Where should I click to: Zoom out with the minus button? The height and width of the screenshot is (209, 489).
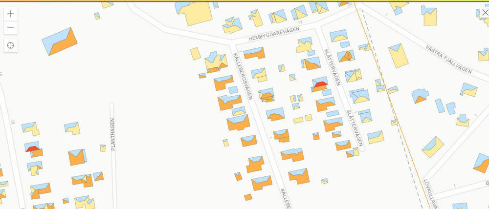tap(10, 28)
